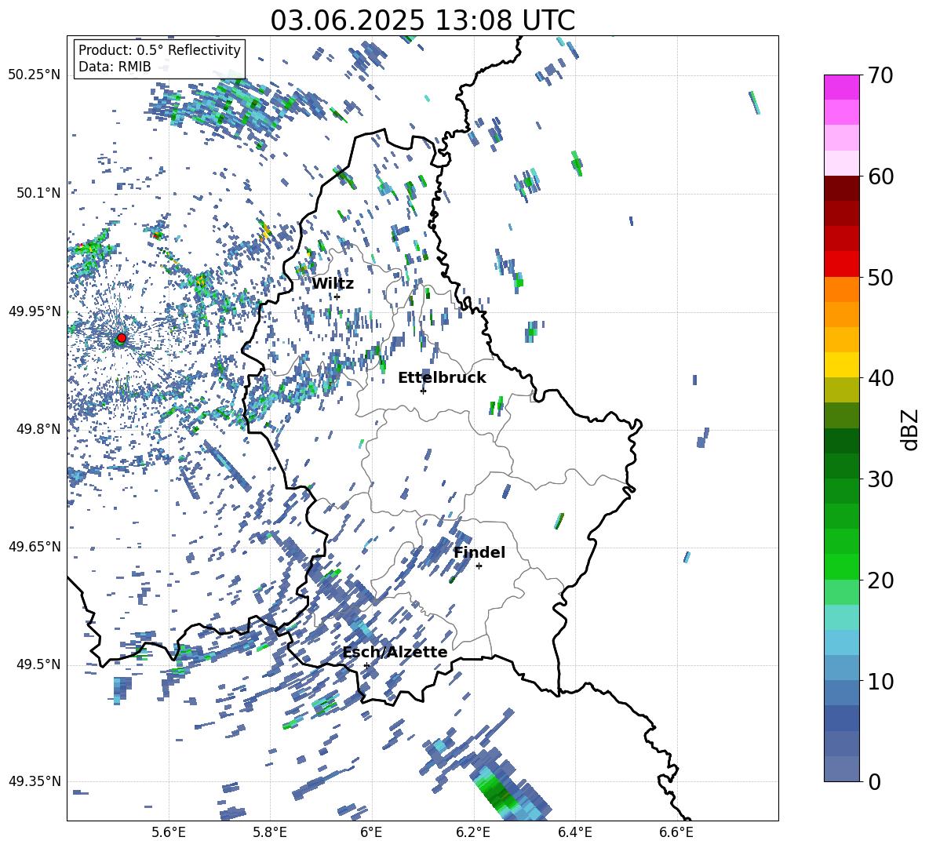929x848 pixels.
Task: Click the cross marker below Ettelbruck
Action: click(423, 391)
